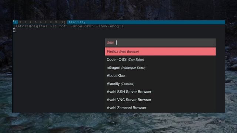Switch to workspace 9 in the bar

point(56,22)
